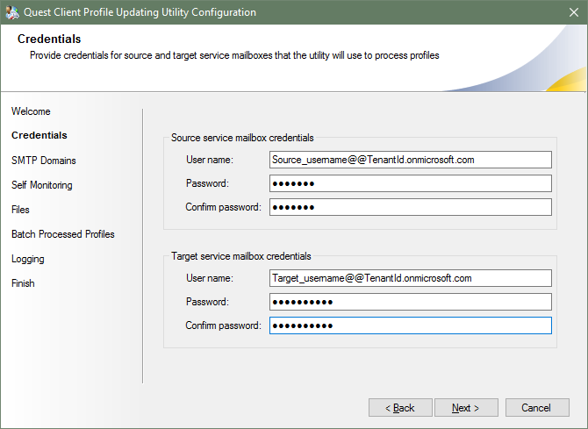Go to SMTP Domains step
Screen dimensions: 588x429
(44, 161)
